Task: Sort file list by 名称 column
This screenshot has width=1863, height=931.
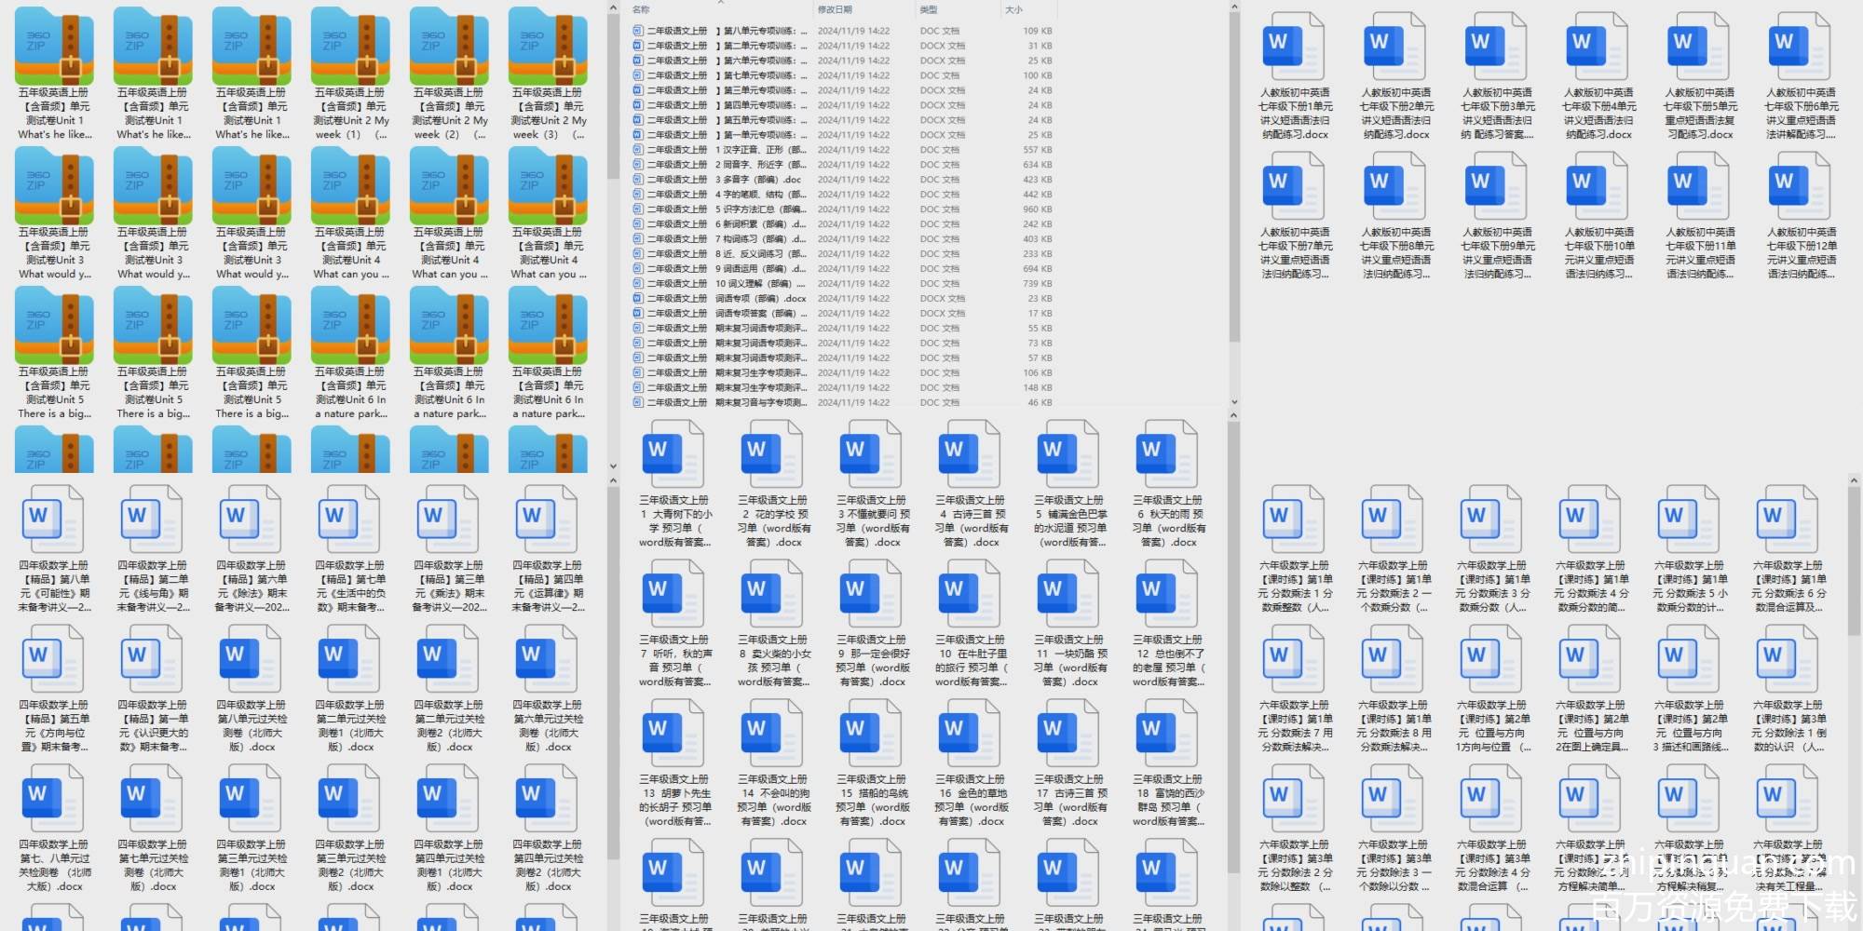Action: (642, 9)
